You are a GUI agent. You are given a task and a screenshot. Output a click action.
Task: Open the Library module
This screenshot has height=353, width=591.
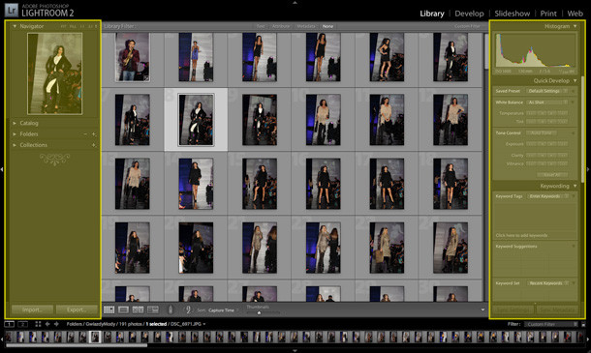(432, 14)
